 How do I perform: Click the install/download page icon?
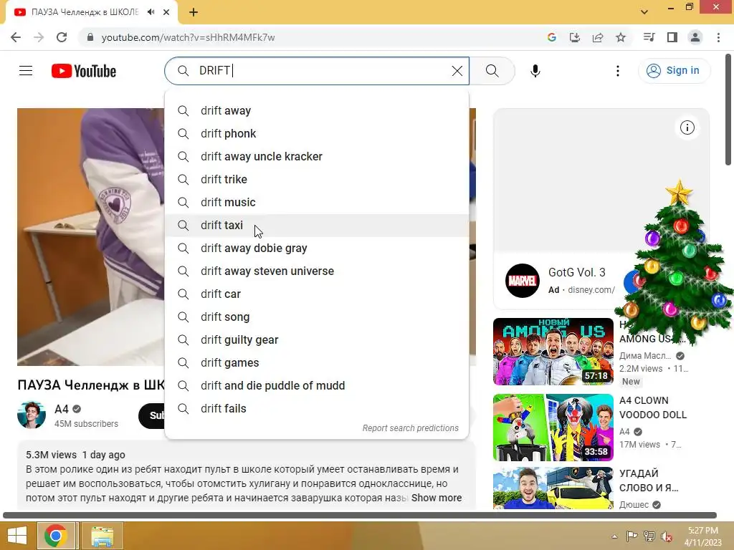click(575, 37)
